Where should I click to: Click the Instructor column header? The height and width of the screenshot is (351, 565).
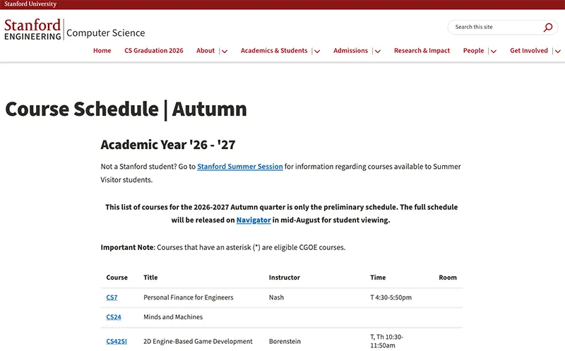(285, 278)
